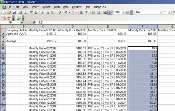Click the Convert to Adobe PDF icon
Image resolution: width=175 pixels, height=111 pixels.
[4, 18]
